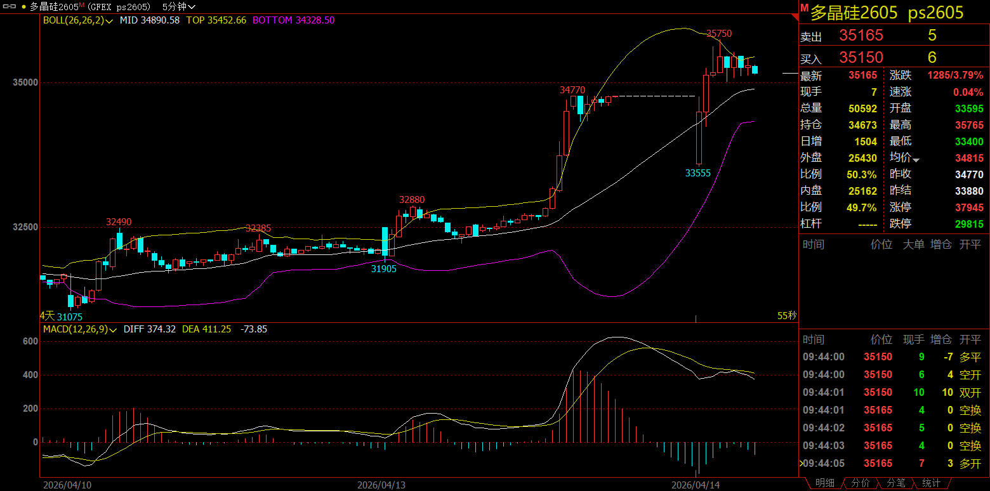Click the yellow dot marker before contract name
The width and height of the screenshot is (990, 491).
point(23,7)
